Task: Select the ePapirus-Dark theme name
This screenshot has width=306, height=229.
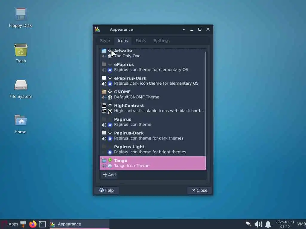Action: click(x=130, y=78)
